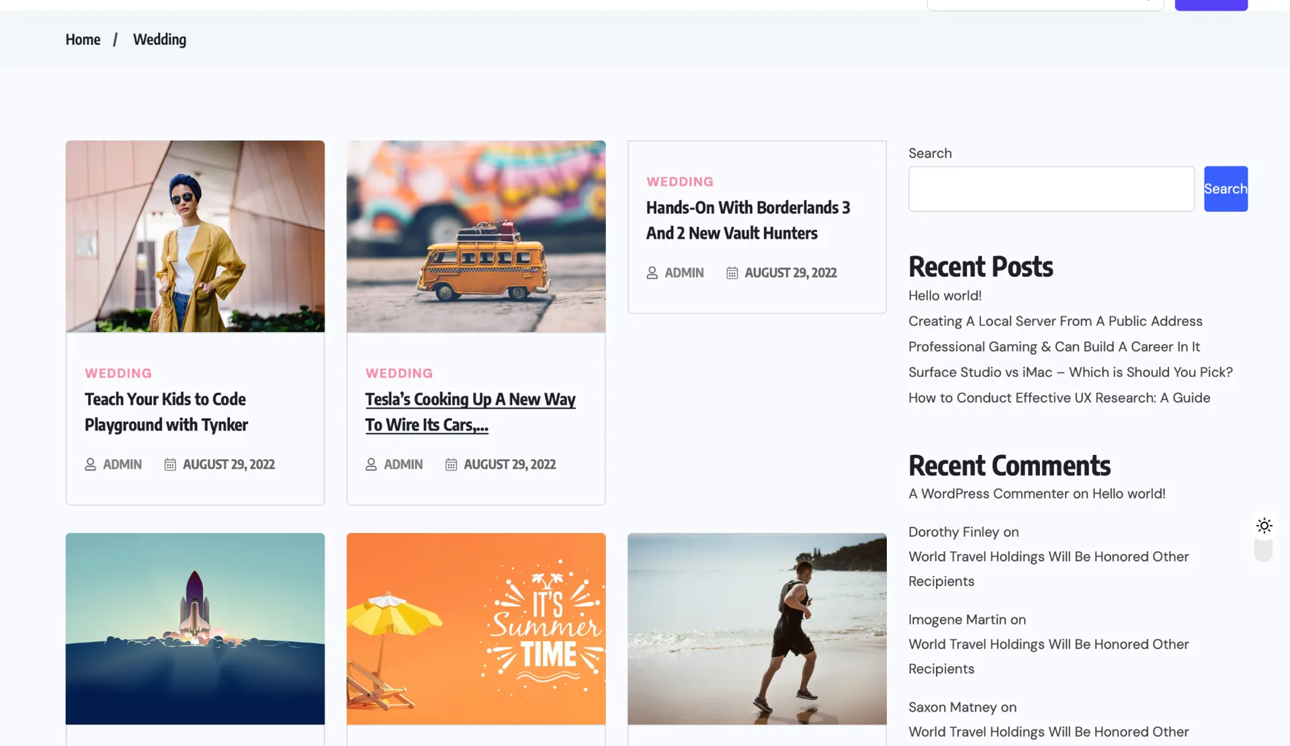Image resolution: width=1290 pixels, height=746 pixels.
Task: Open Dorothy Finley's recent comment author link
Action: point(953,532)
